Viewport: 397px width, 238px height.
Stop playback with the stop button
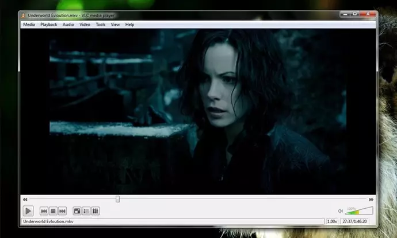pos(53,211)
